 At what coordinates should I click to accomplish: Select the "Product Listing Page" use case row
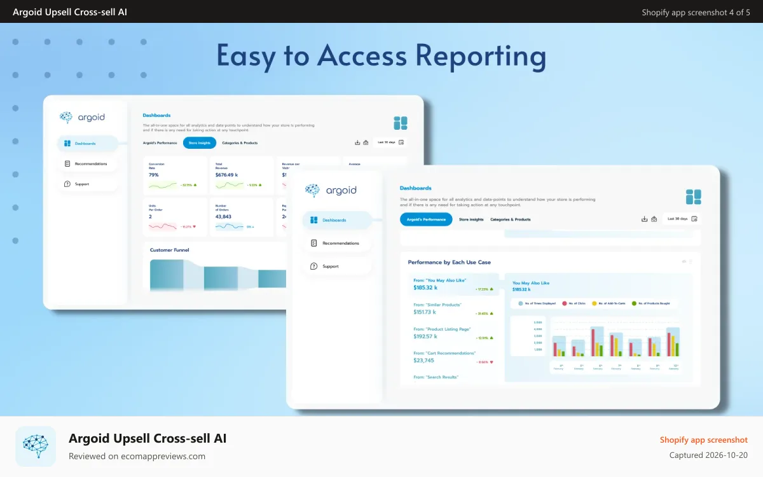[454, 333]
